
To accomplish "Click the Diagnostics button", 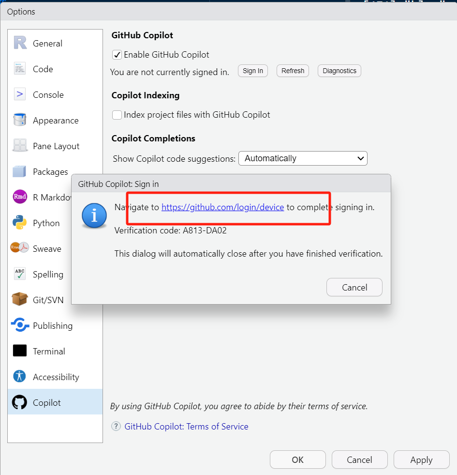I will (339, 71).
